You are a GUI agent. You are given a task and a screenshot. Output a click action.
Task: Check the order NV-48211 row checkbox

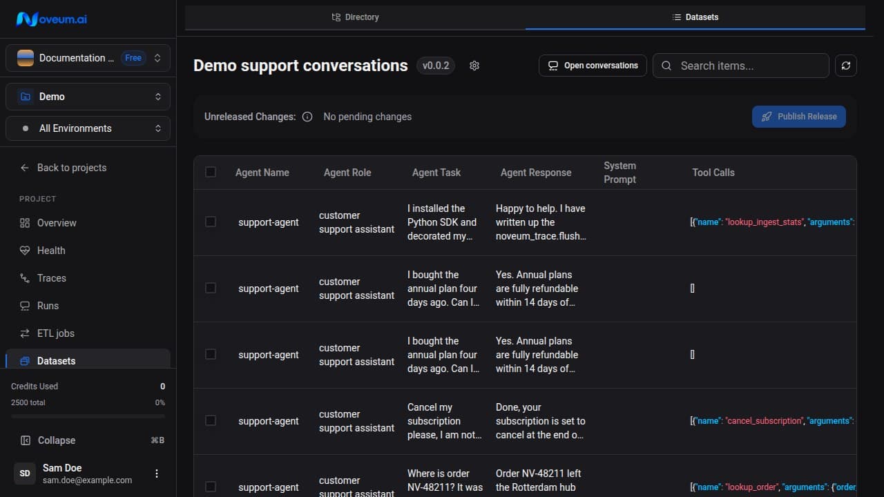(x=211, y=487)
